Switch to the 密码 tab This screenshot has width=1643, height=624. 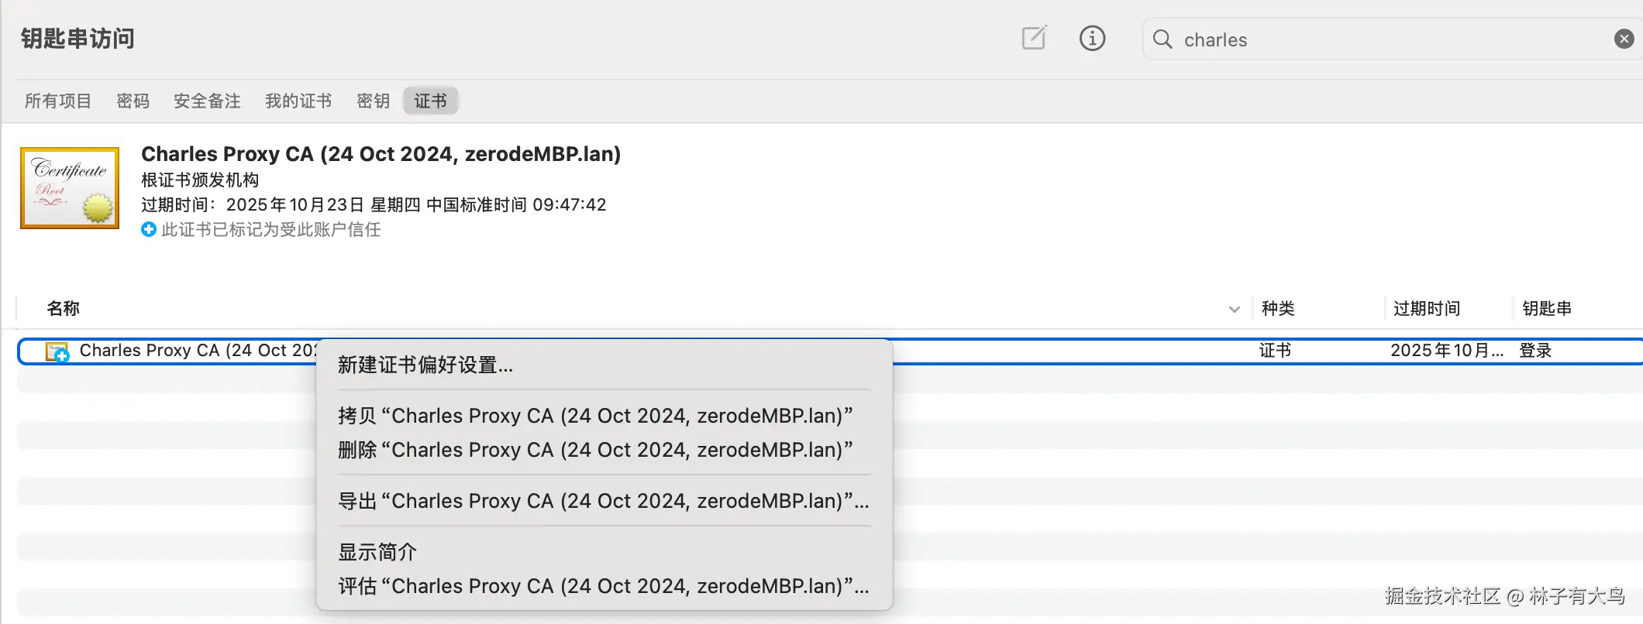coord(133,101)
